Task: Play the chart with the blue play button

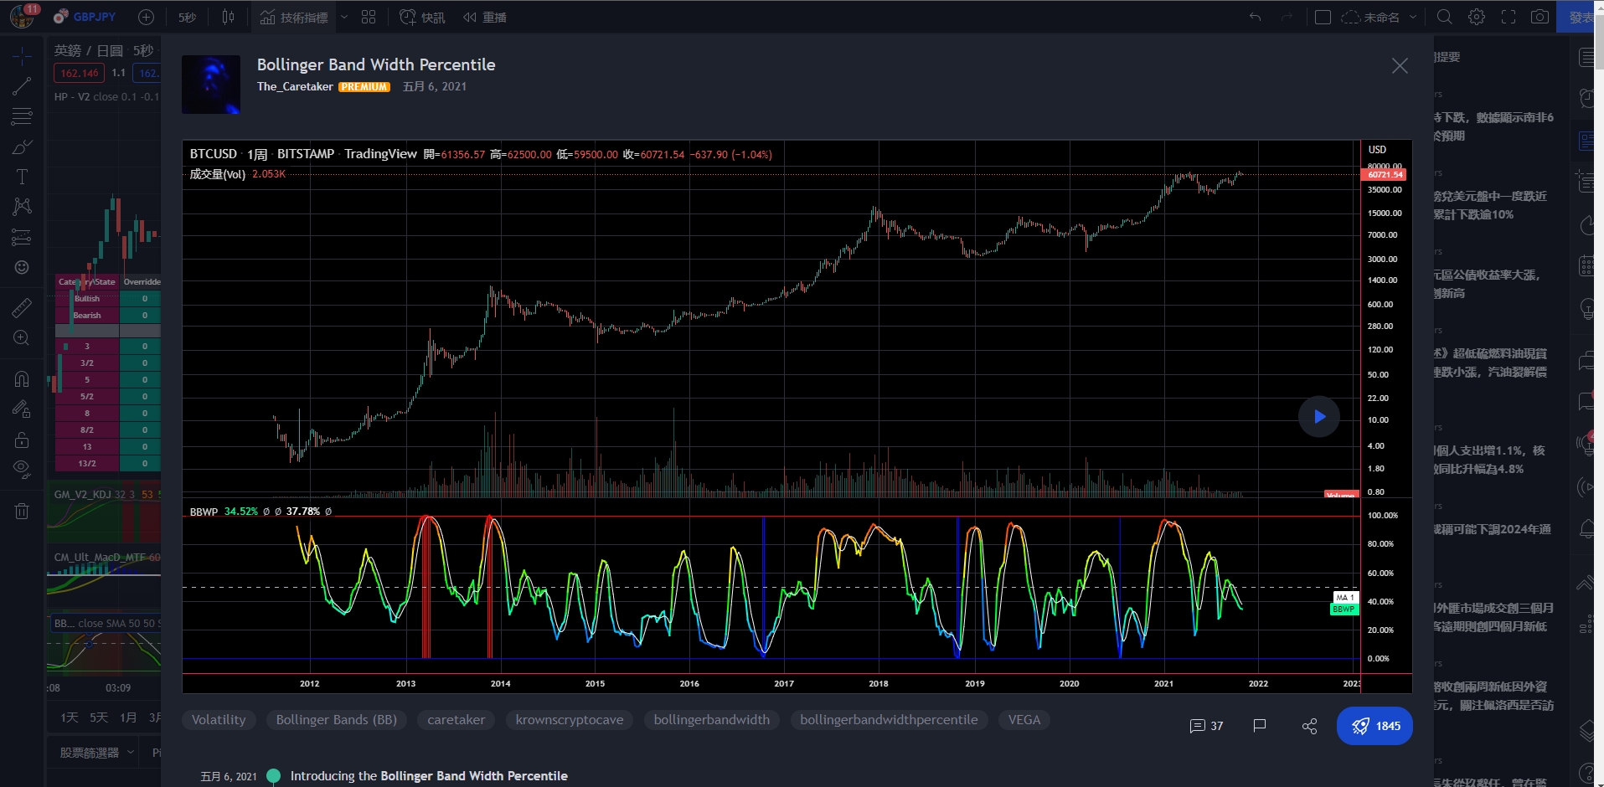Action: (x=1319, y=416)
